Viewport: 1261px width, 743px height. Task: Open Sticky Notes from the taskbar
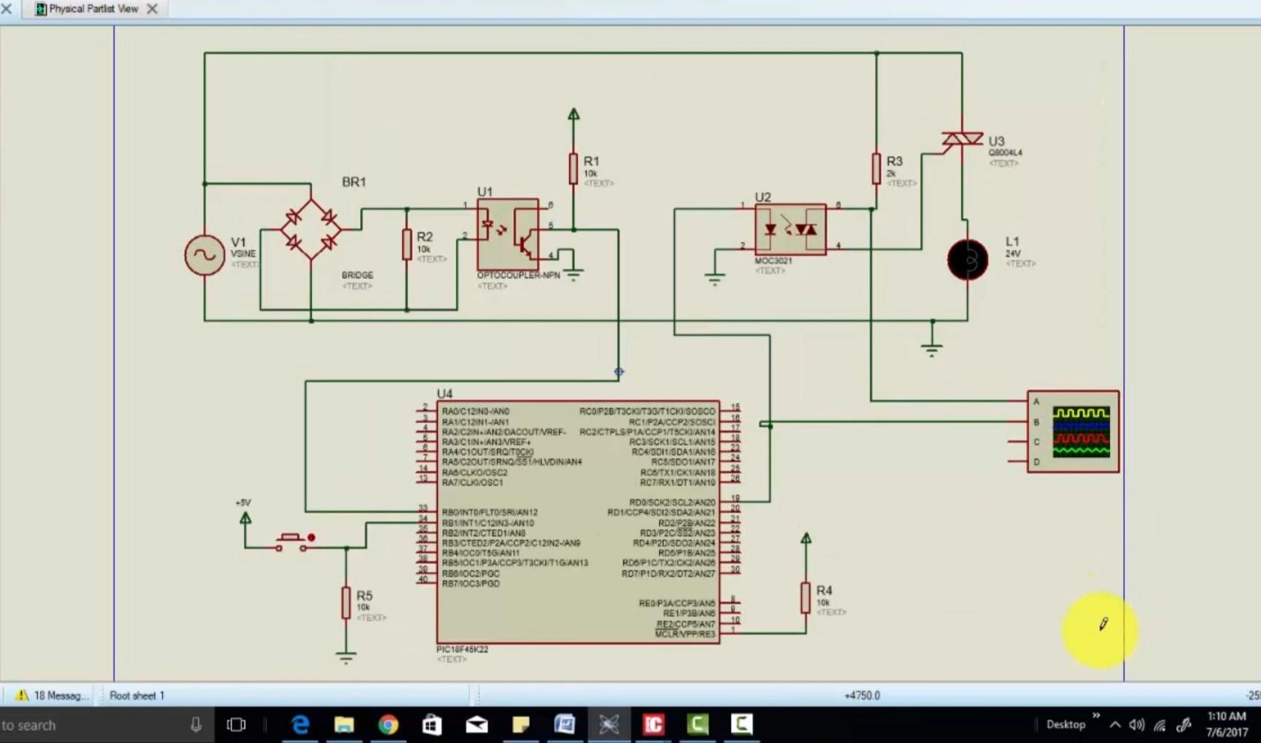pyautogui.click(x=521, y=725)
